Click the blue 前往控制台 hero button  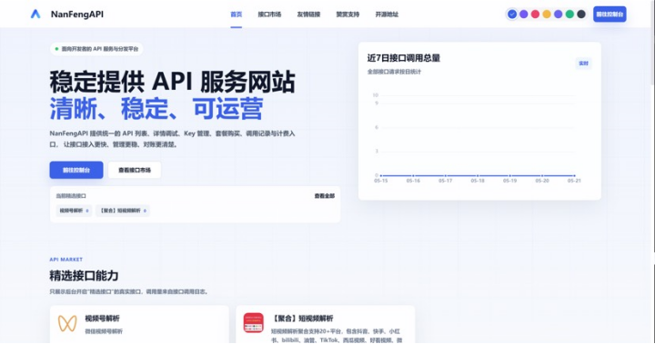pos(76,170)
